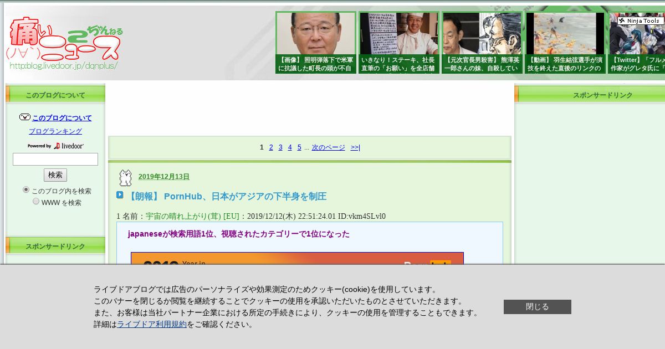Select WWW を検索 radio option
The height and width of the screenshot is (349, 665).
point(36,202)
